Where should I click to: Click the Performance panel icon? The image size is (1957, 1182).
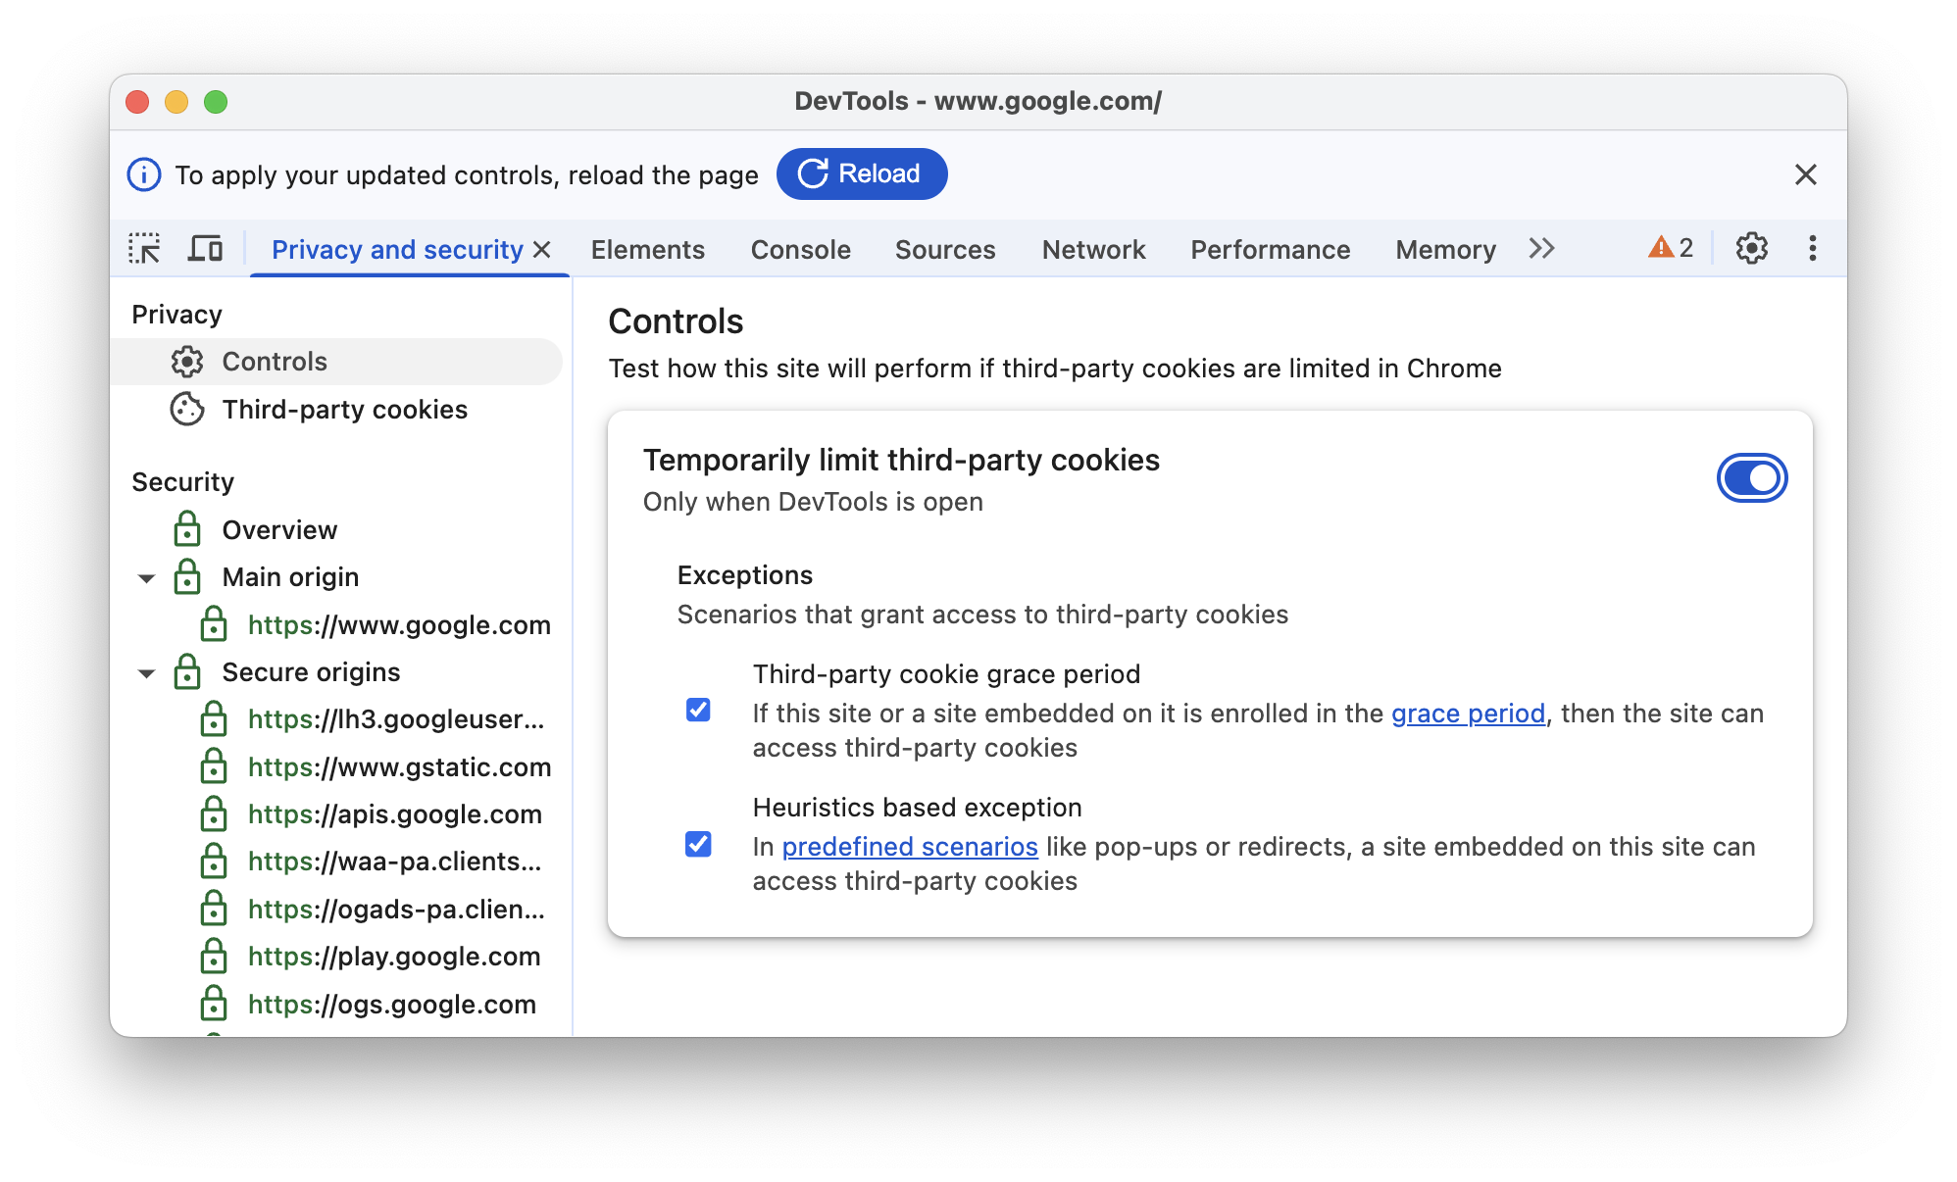pos(1270,249)
